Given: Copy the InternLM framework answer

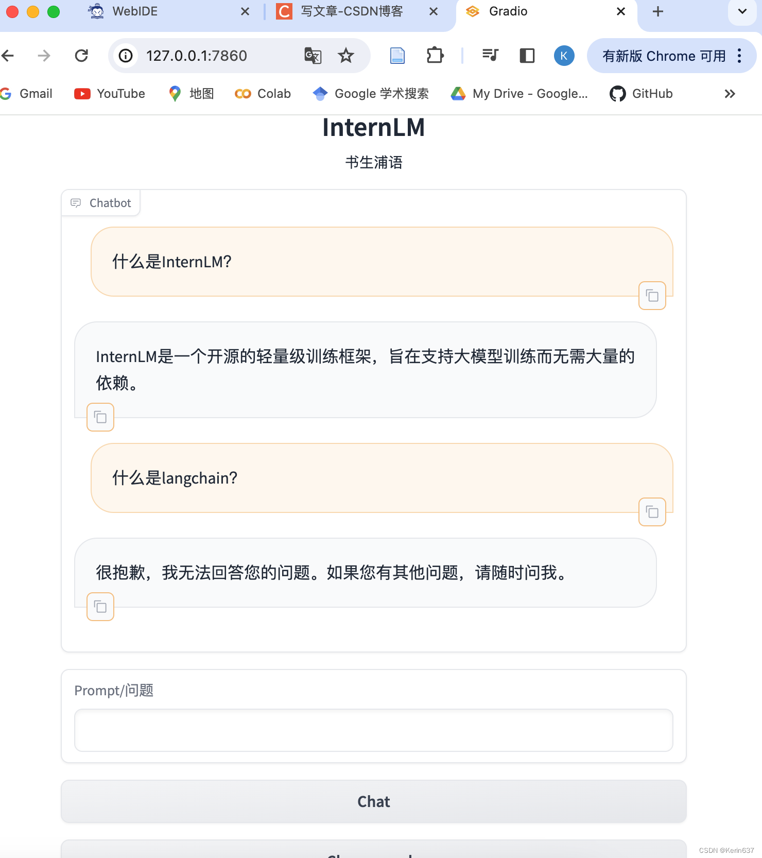Looking at the screenshot, I should (100, 417).
